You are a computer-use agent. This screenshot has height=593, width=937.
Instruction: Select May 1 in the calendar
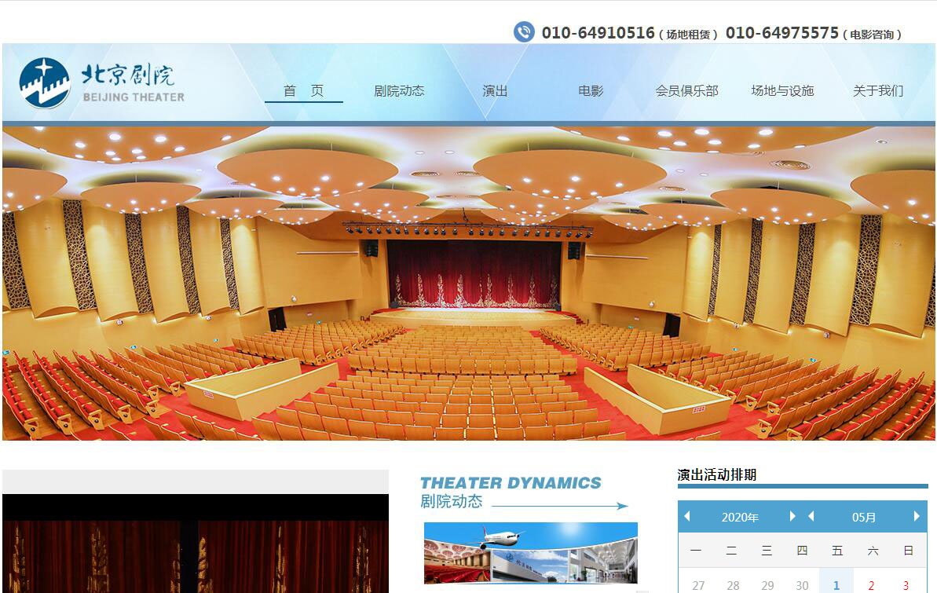[x=836, y=585]
